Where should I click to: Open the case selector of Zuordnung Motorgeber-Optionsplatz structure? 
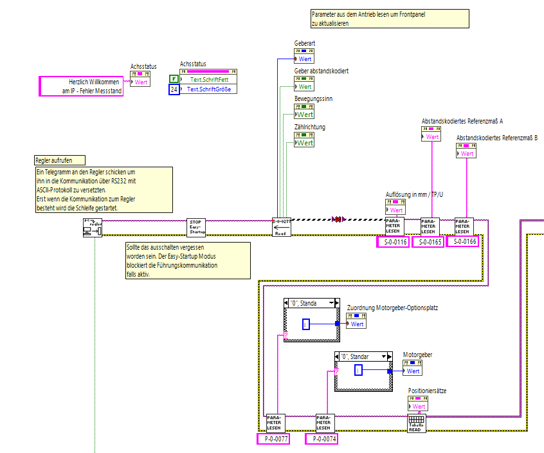[x=332, y=303]
